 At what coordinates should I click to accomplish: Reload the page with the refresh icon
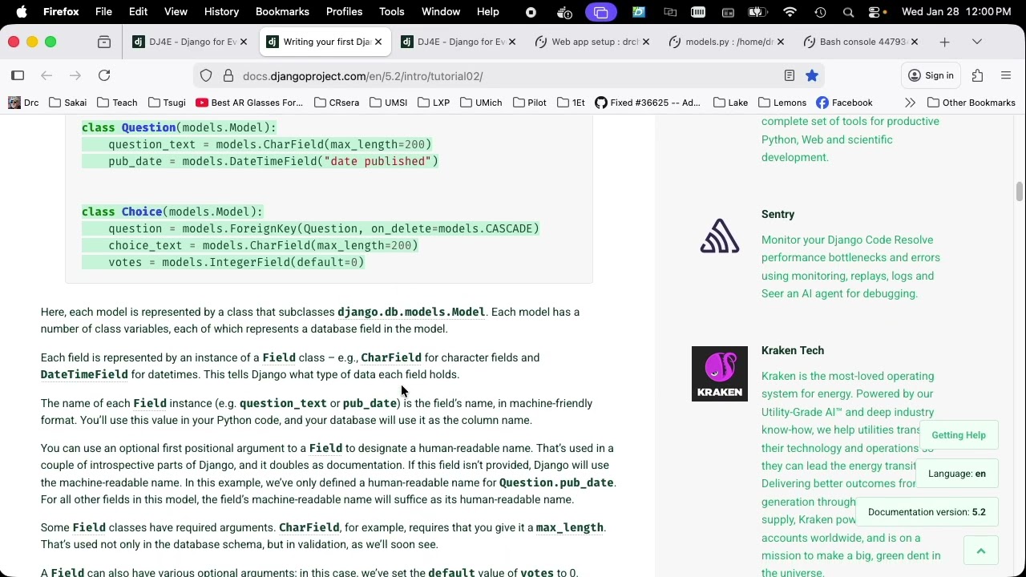pyautogui.click(x=104, y=75)
